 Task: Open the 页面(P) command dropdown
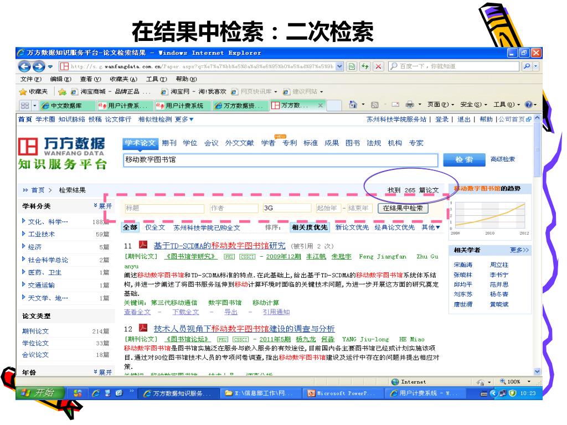[x=440, y=105]
